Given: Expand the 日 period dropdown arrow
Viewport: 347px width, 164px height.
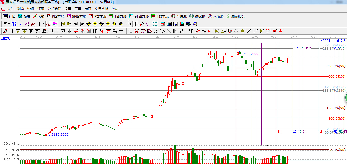Looking at the screenshot, I should (9, 24).
